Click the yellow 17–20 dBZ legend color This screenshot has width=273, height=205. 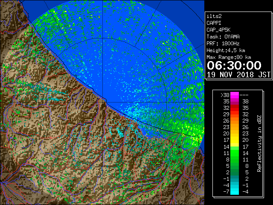(235, 140)
